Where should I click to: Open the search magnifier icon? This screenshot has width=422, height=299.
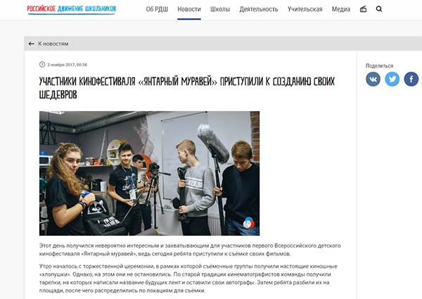(x=379, y=9)
